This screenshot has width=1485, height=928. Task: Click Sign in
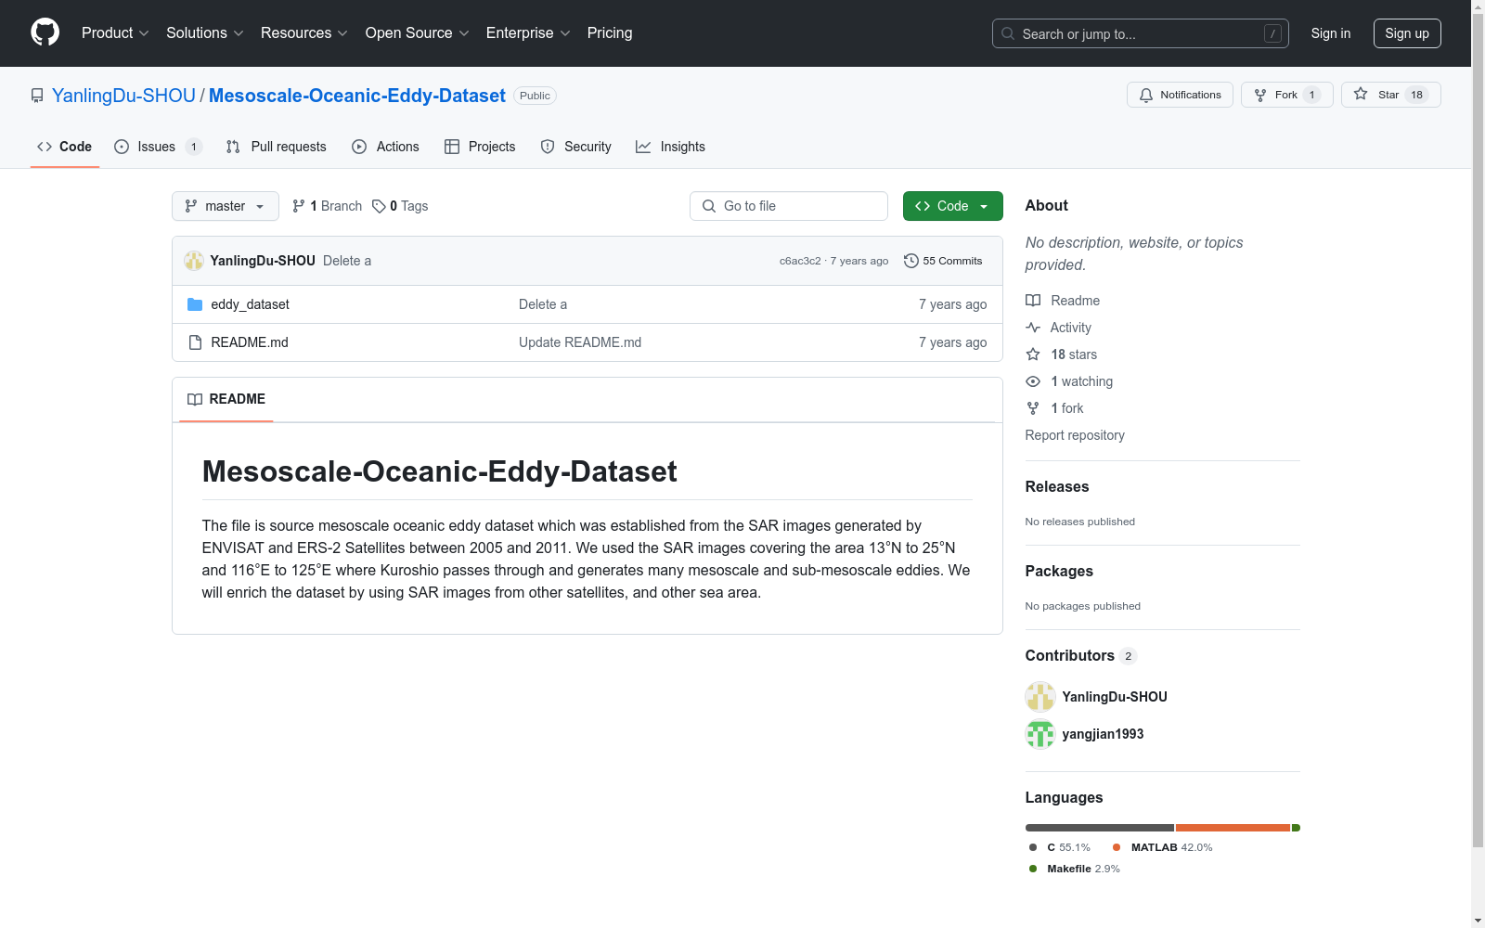[1331, 33]
